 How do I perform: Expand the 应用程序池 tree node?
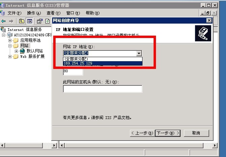pyautogui.click(x=10, y=40)
